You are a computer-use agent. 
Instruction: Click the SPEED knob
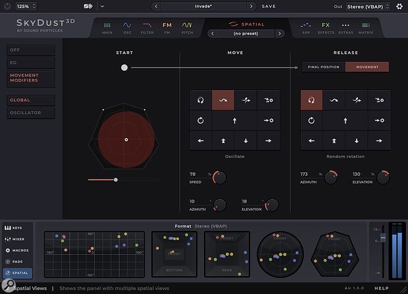click(x=220, y=178)
